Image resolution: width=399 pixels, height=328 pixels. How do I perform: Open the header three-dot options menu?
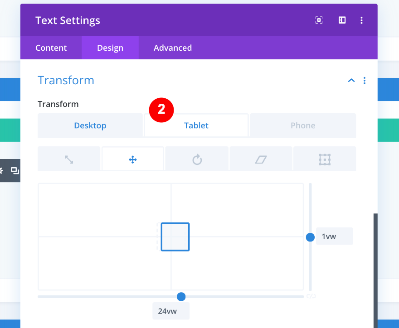click(x=361, y=20)
